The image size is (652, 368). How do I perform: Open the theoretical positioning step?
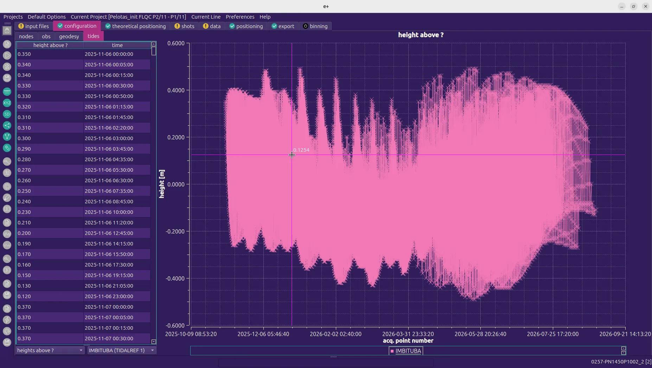136,26
